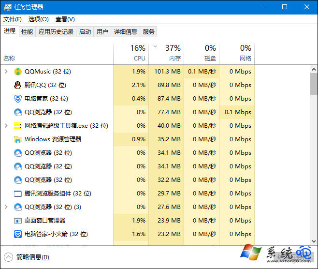The width and height of the screenshot is (318, 269).
Task: Expand the QQMusic (32 位) process group
Action: tap(6, 72)
